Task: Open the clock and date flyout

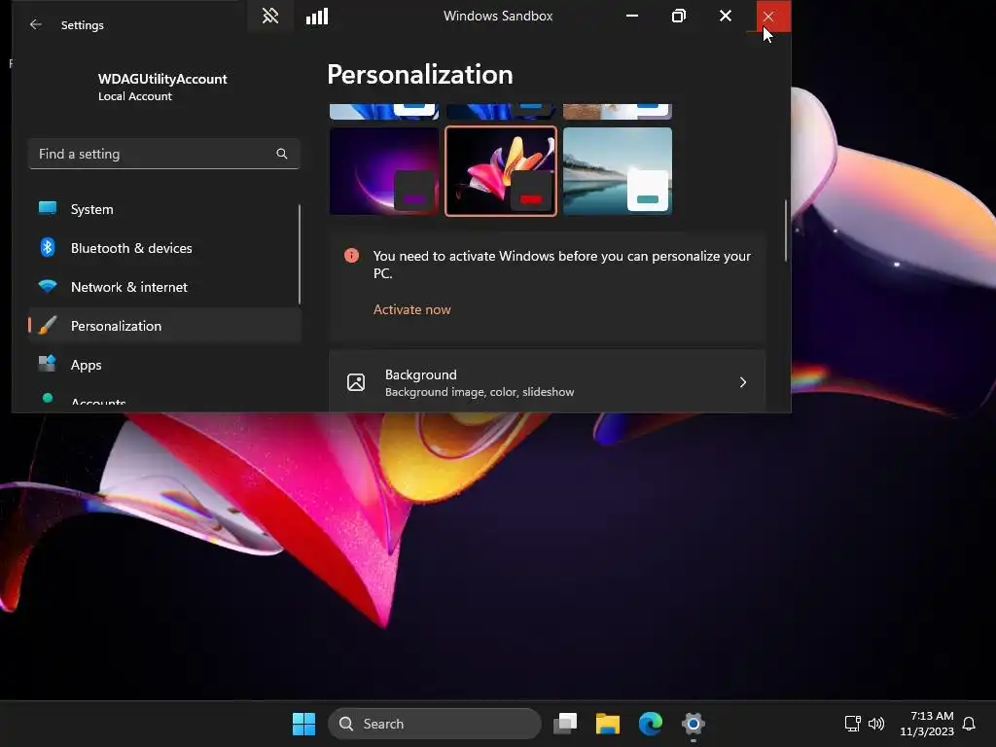Action: pyautogui.click(x=927, y=724)
